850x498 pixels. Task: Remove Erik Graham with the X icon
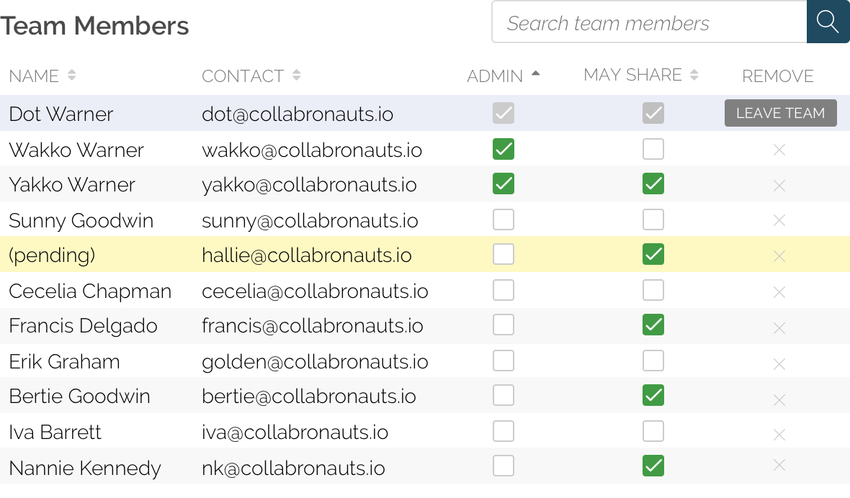click(779, 362)
